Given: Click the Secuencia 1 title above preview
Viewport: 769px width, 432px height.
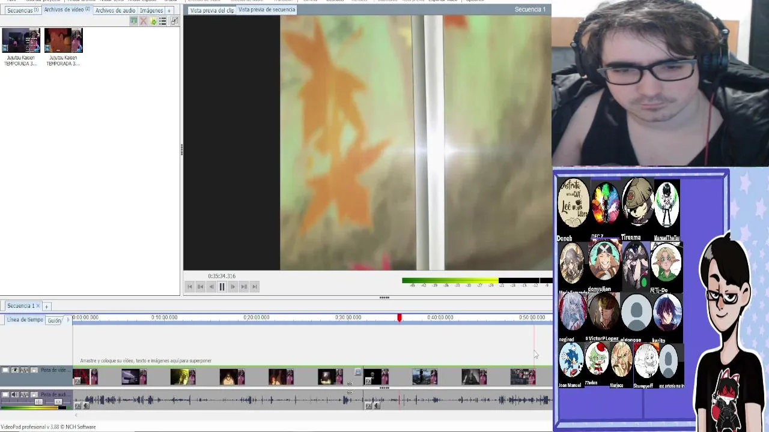Looking at the screenshot, I should tap(530, 10).
